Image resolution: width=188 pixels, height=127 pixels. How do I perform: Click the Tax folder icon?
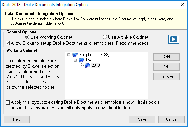tap(81, 60)
